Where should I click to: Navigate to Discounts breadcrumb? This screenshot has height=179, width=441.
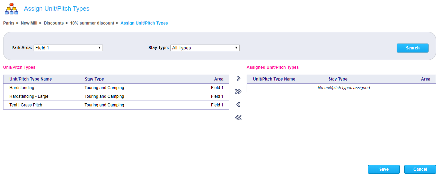pyautogui.click(x=54, y=23)
